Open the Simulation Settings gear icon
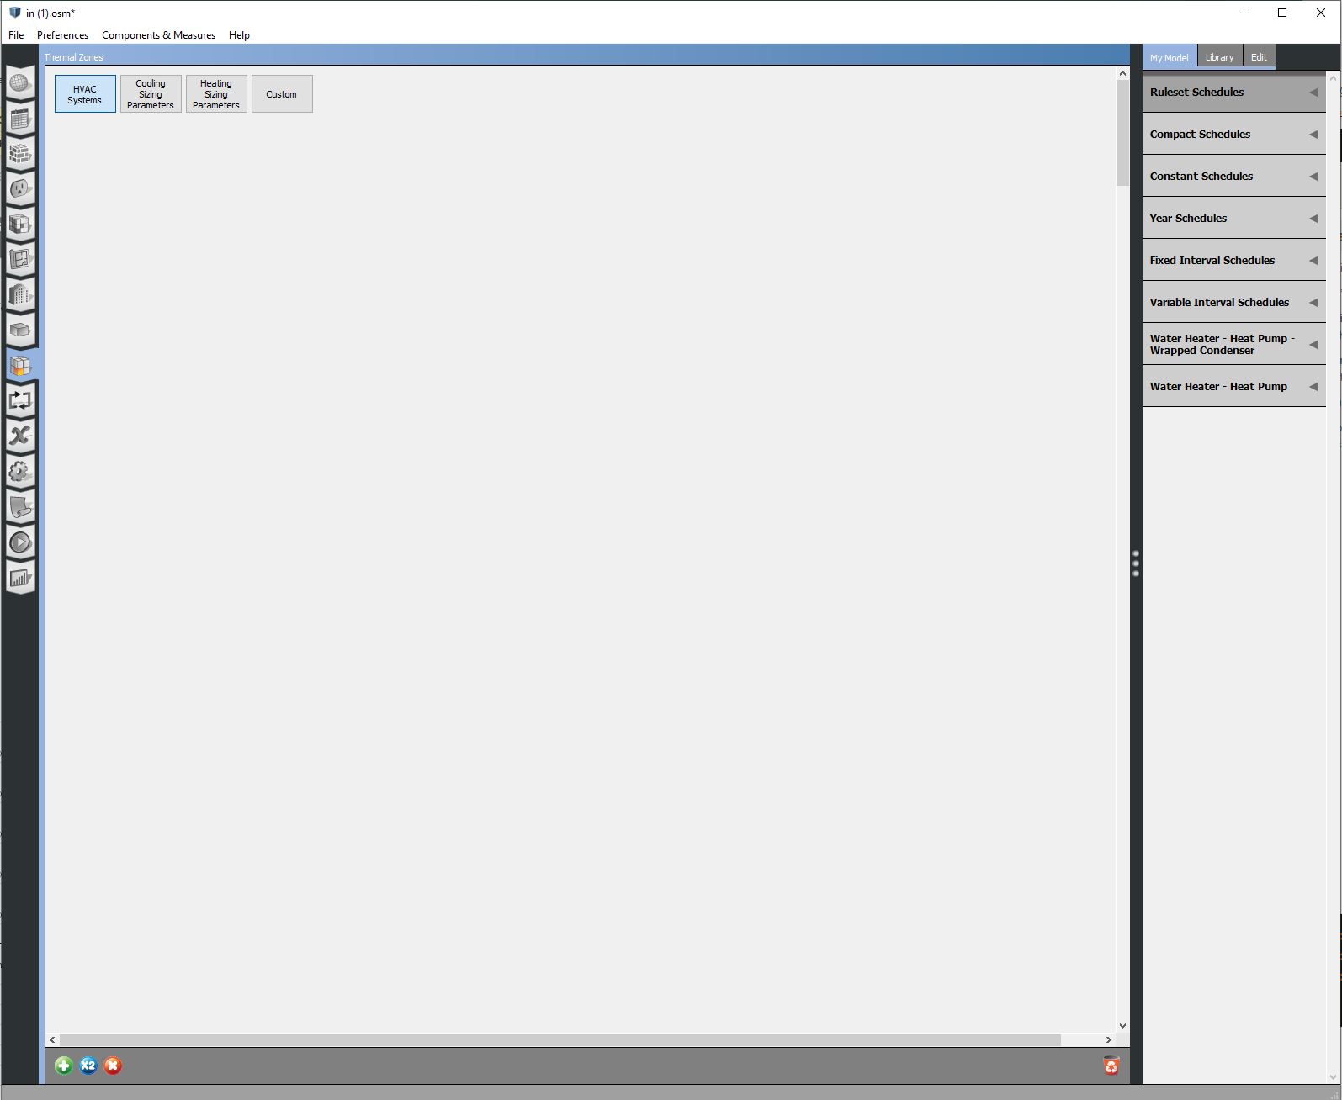 (x=20, y=472)
